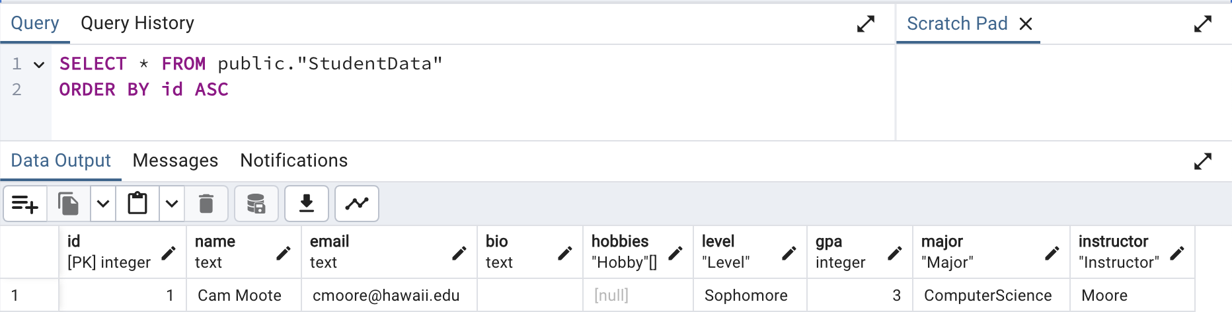Click the Save data changes icon

pos(256,204)
